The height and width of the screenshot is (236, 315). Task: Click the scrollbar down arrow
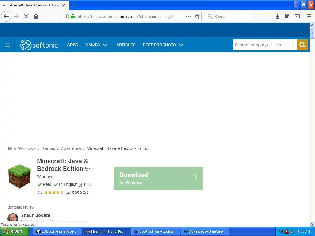point(313,224)
